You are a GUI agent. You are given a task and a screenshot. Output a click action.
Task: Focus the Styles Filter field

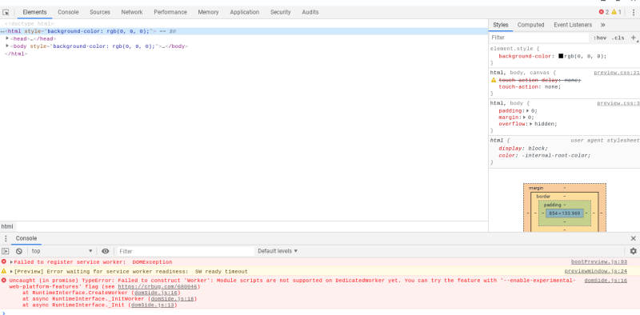tap(539, 38)
